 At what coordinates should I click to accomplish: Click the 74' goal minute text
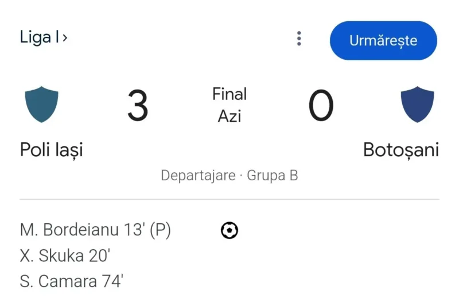point(113,281)
